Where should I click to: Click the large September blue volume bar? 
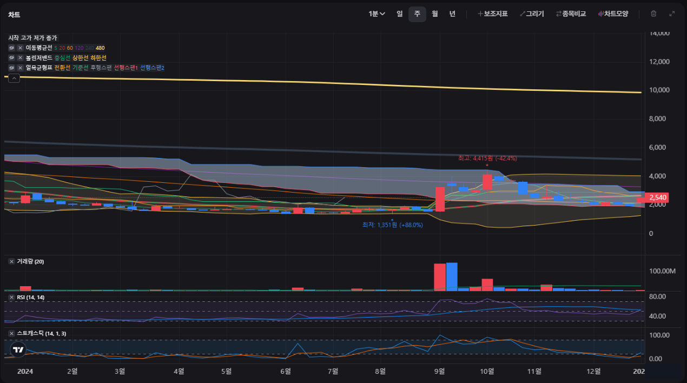(x=452, y=276)
